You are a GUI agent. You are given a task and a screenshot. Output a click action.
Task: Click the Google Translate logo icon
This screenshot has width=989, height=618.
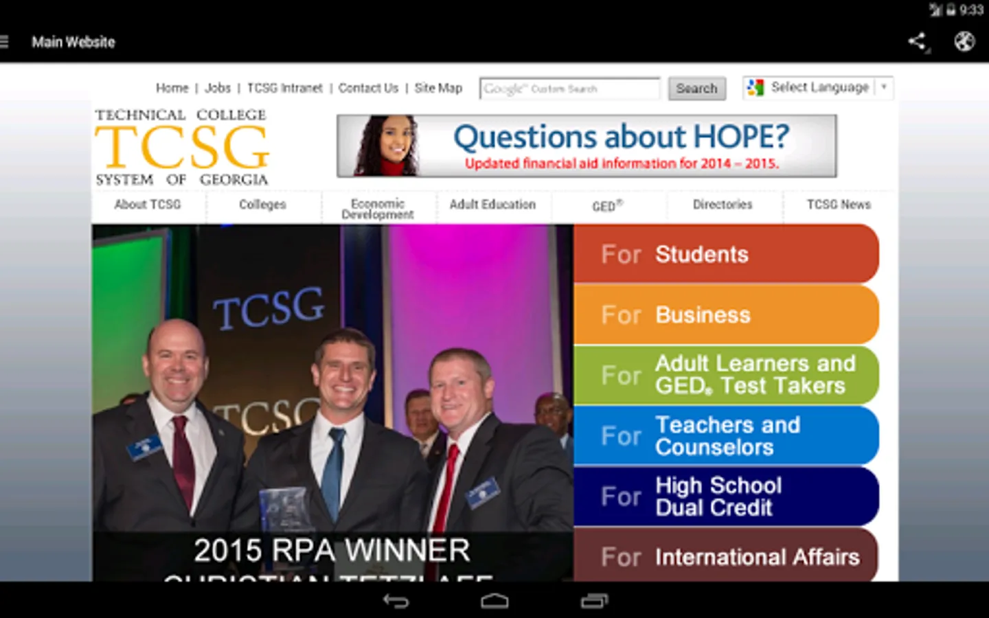tap(755, 88)
